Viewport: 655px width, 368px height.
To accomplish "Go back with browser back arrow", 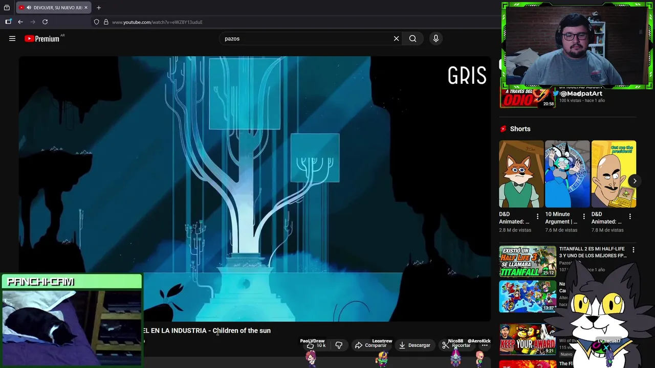I will (x=20, y=22).
